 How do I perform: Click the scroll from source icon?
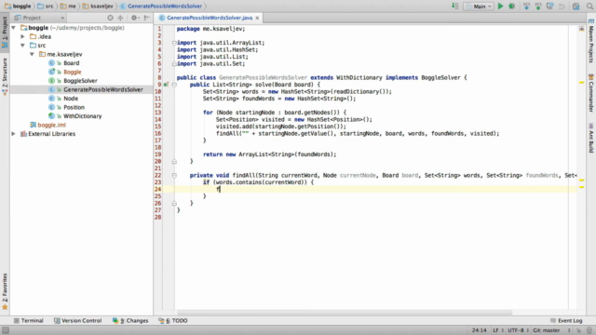click(x=110, y=18)
